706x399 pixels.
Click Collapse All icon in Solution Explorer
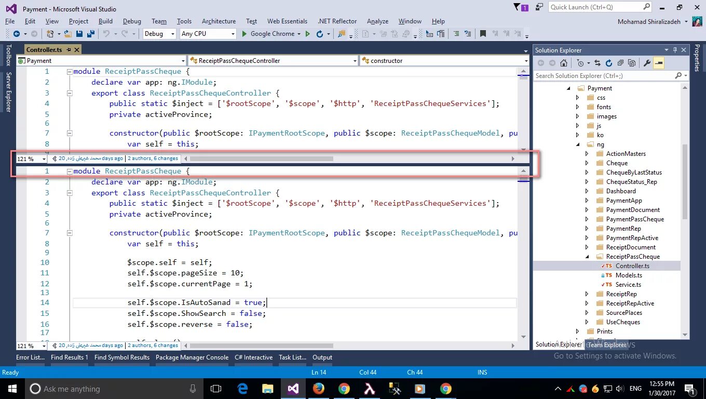point(620,63)
